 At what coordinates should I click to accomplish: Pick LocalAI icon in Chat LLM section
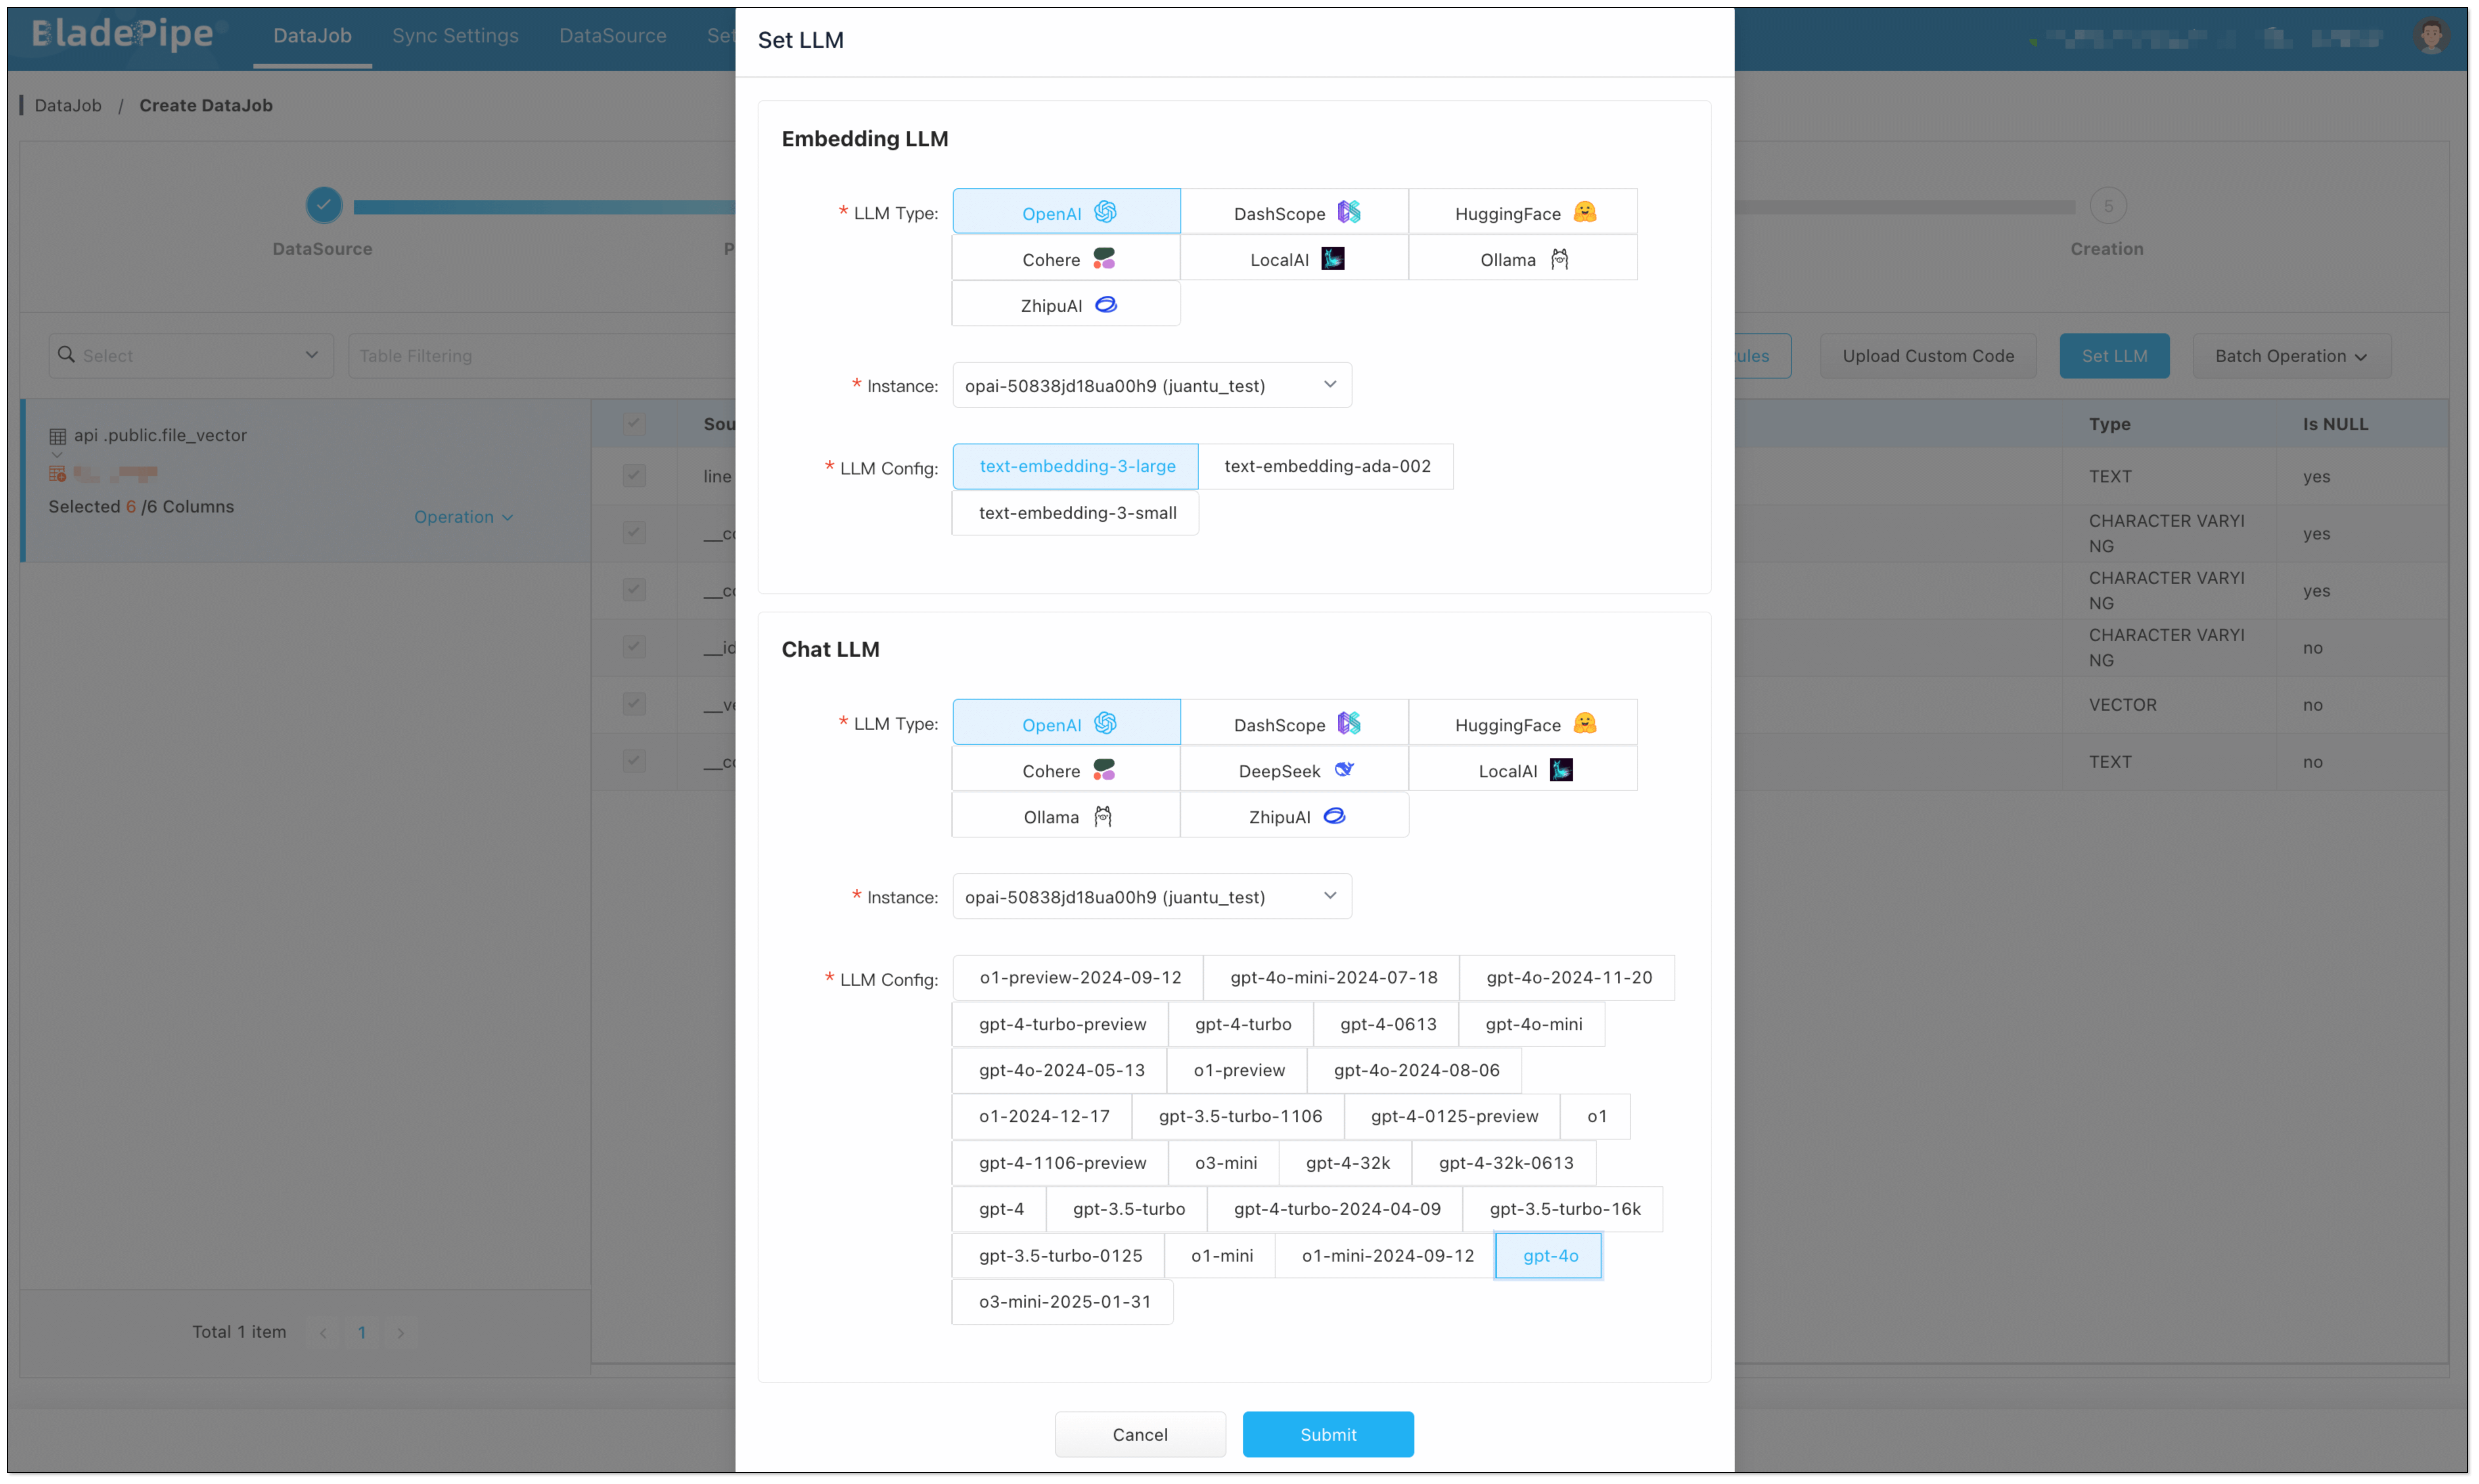(x=1561, y=770)
